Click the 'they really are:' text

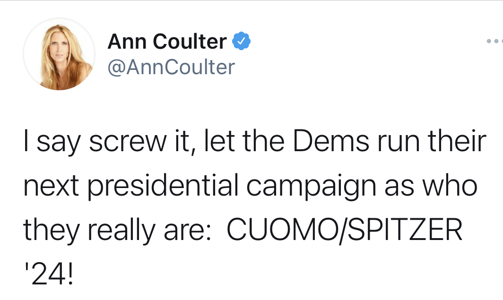tap(117, 230)
